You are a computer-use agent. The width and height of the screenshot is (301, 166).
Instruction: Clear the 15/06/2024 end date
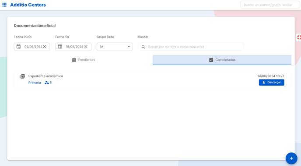coord(86,47)
